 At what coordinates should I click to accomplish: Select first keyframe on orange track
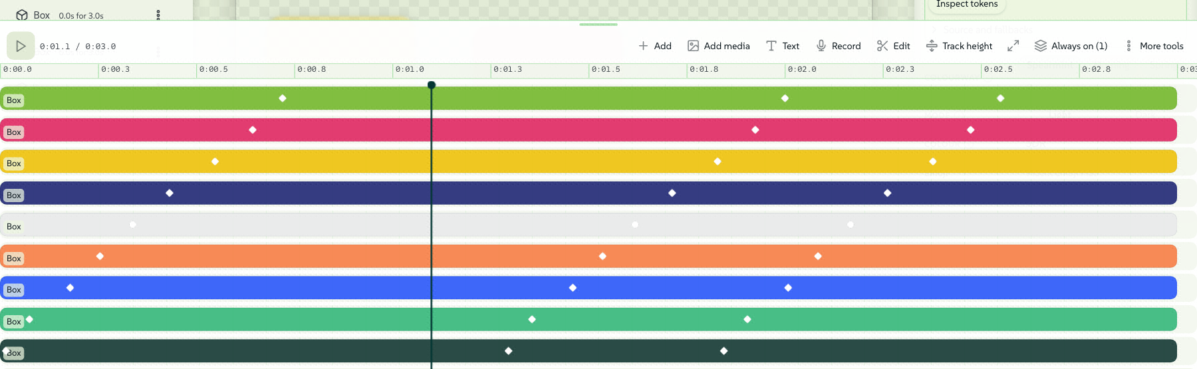point(100,256)
